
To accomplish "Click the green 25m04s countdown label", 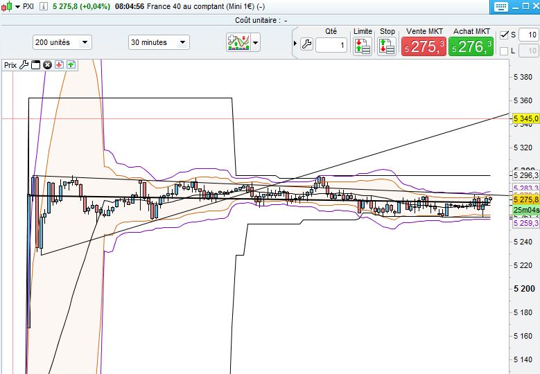I will [526, 210].
